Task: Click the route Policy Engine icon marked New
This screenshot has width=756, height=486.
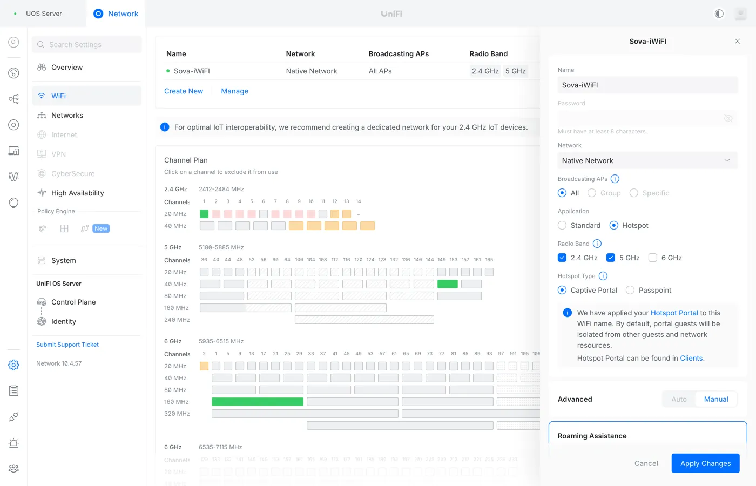Action: [x=85, y=228]
